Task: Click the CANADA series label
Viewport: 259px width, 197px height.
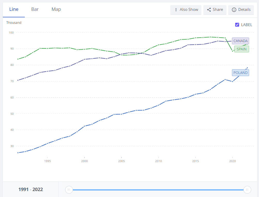Action: (240, 41)
